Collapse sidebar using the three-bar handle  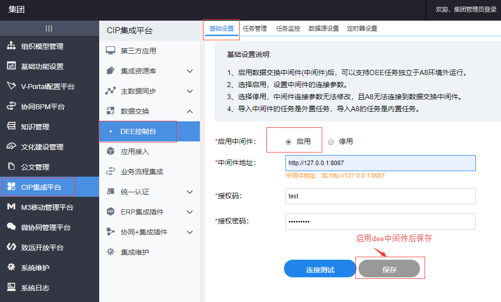click(48, 28)
